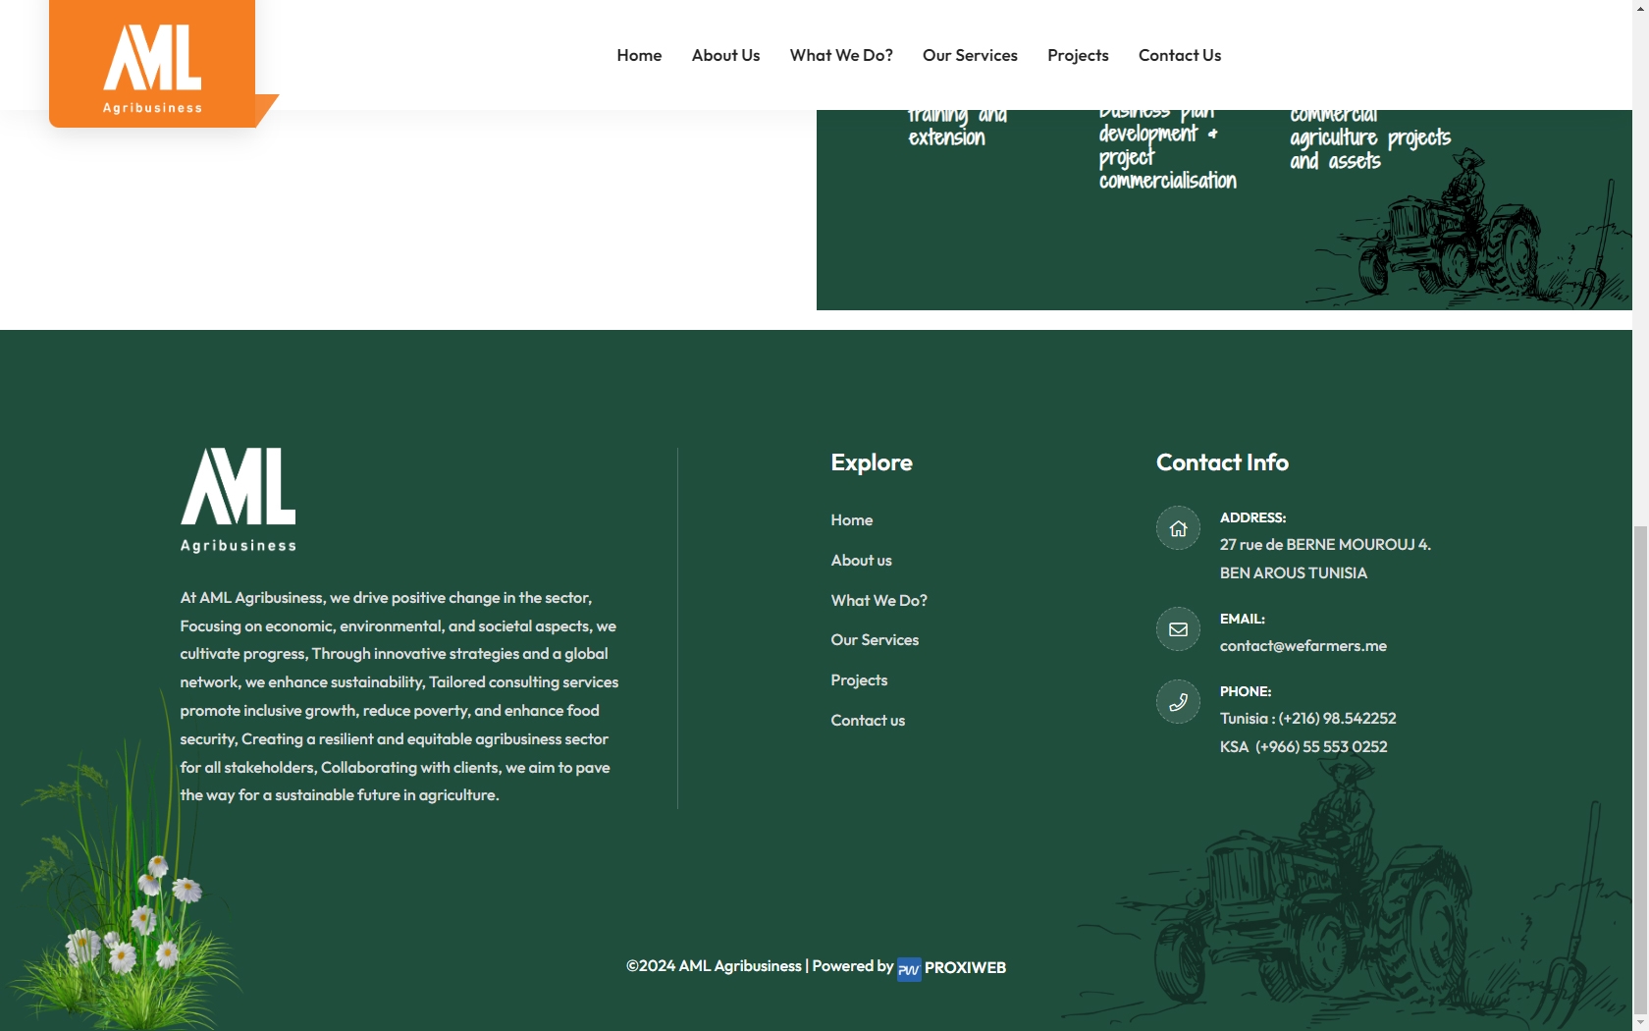Click the EMAIL: label
1649x1031 pixels.
1243,619
